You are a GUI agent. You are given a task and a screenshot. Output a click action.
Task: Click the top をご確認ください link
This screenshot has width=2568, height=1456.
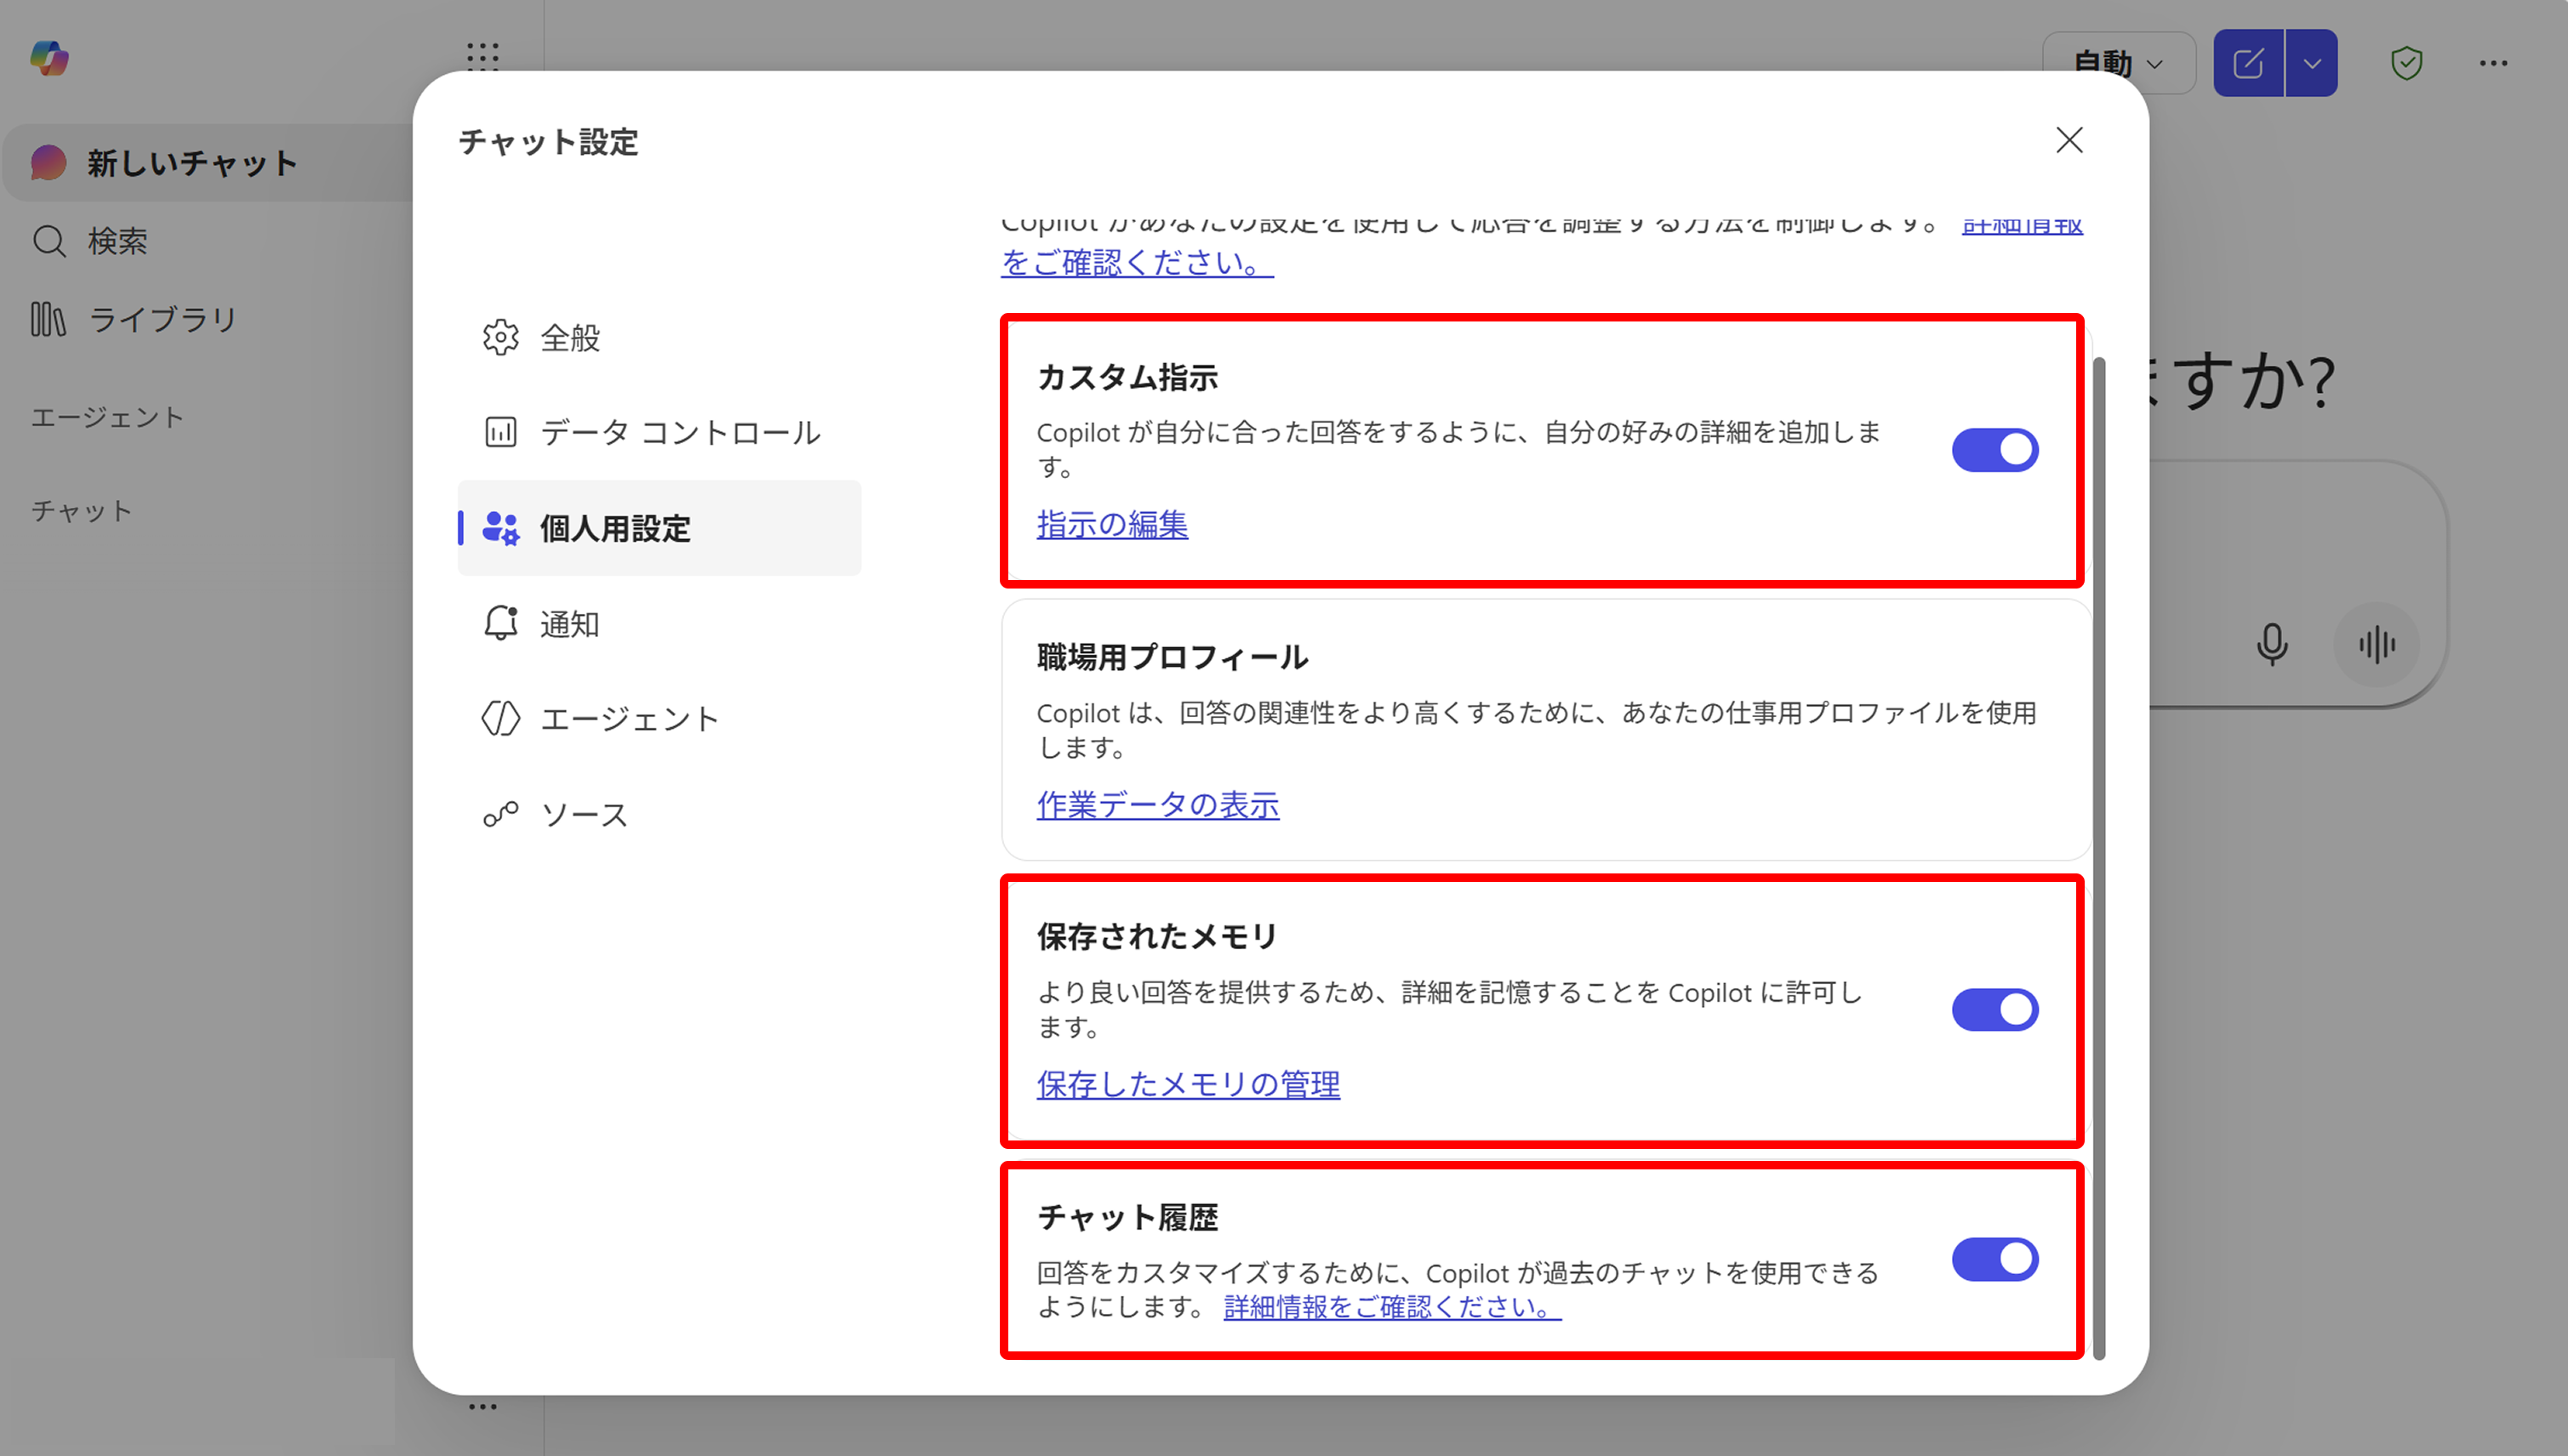(x=1137, y=262)
